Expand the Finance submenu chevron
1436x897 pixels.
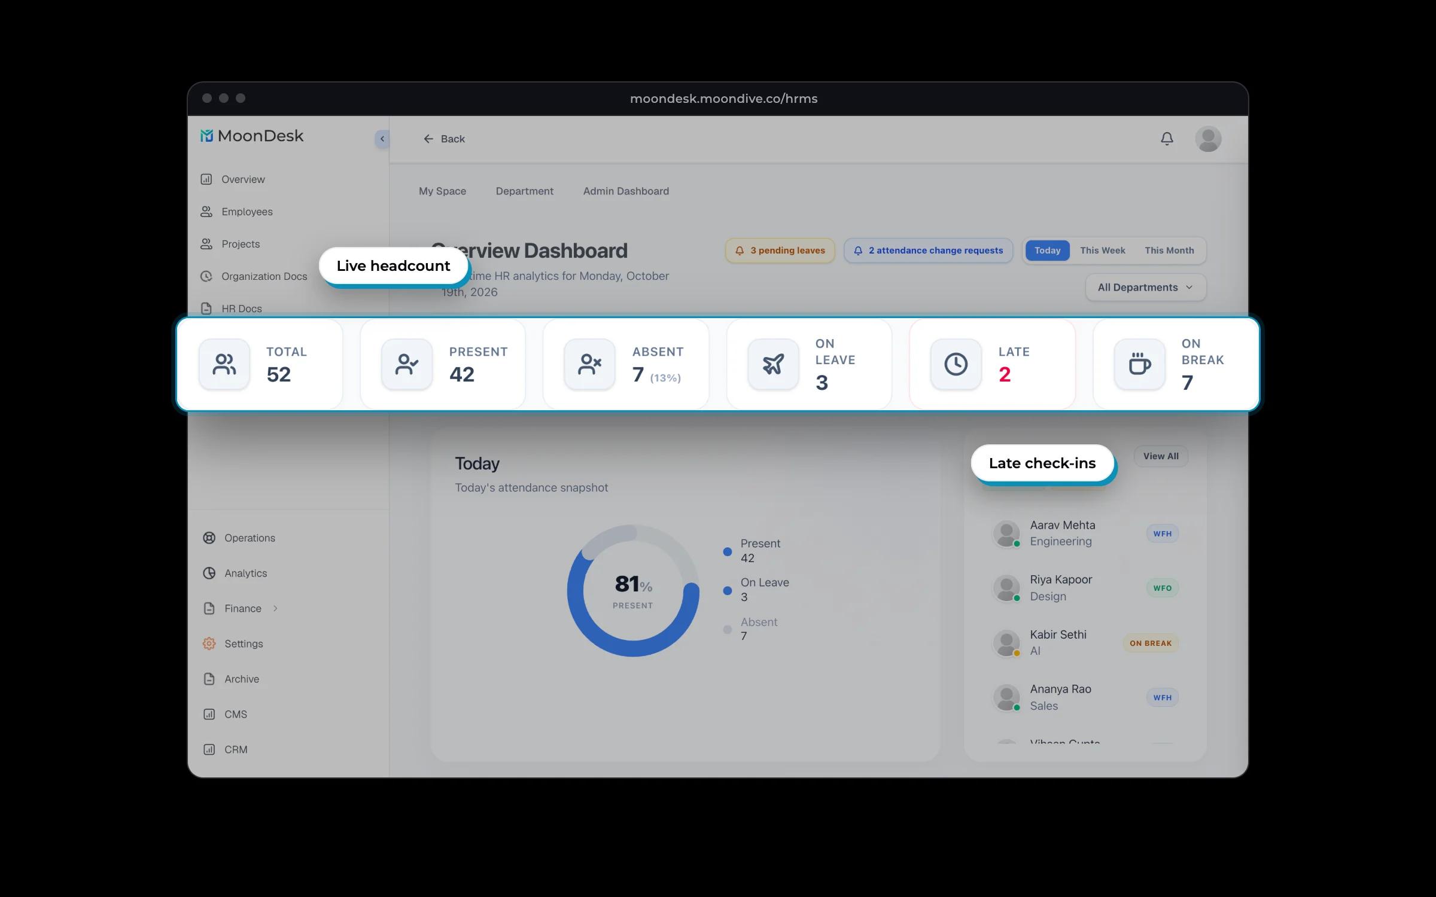tap(275, 608)
